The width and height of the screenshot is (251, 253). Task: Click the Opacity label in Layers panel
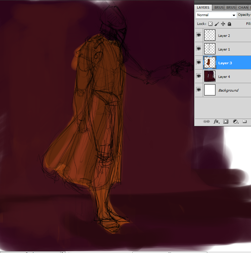click(x=244, y=15)
